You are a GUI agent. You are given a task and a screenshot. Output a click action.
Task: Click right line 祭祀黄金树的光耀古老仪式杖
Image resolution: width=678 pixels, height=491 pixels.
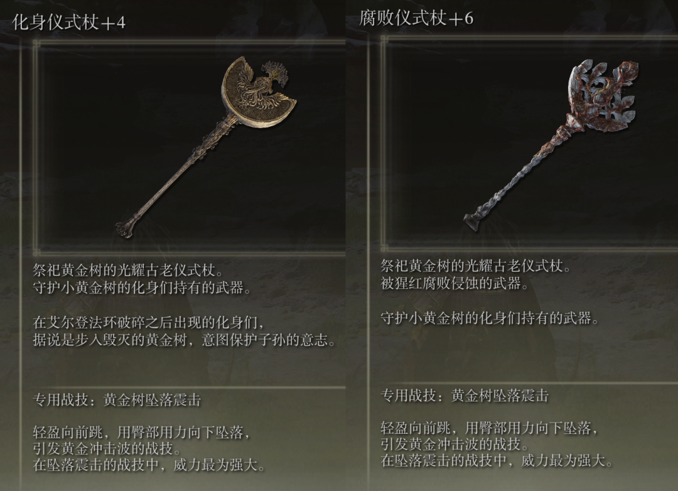[476, 266]
